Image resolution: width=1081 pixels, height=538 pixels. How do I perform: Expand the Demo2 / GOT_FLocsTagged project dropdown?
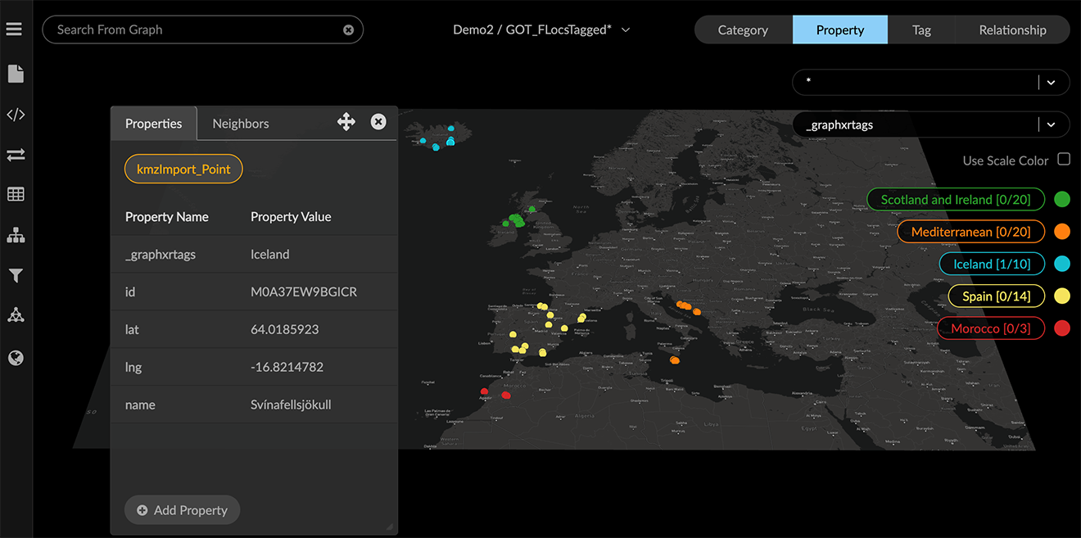[626, 29]
